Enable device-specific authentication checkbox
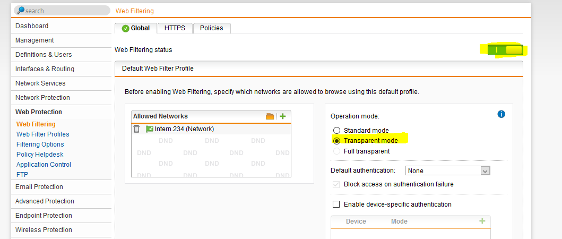Image resolution: width=562 pixels, height=239 pixels. coord(336,204)
